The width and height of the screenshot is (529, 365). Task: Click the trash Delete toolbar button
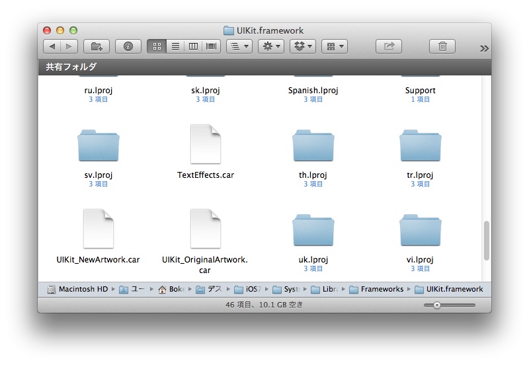pyautogui.click(x=442, y=46)
